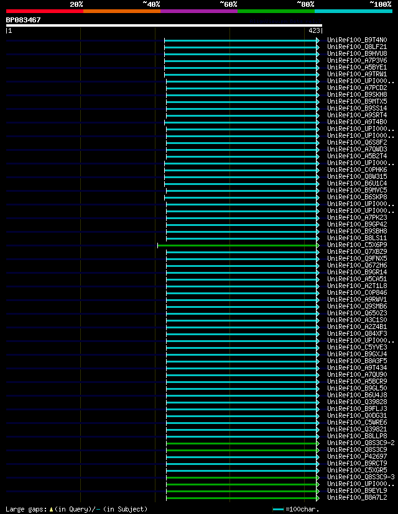Viewport: 398px width, 514px height.
Task: Click hit label UniRef100_A5BYE1
Action: 357,67
